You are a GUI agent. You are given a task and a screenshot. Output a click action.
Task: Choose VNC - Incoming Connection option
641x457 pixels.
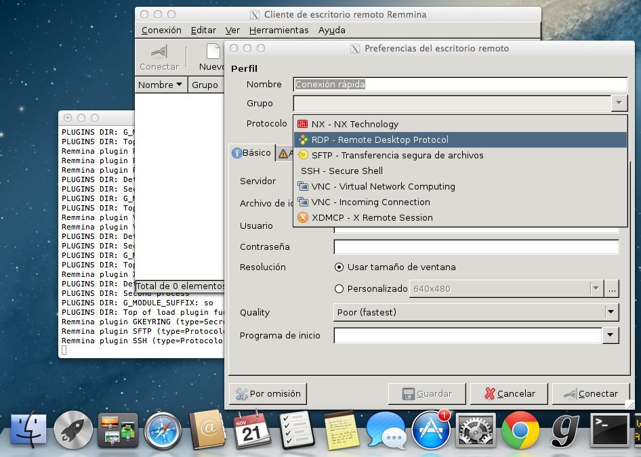[460, 202]
